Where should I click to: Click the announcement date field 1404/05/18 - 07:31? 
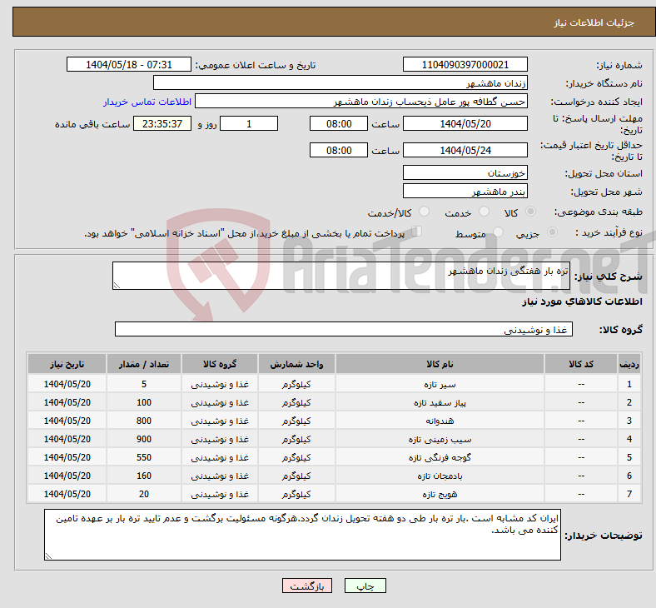coord(129,64)
